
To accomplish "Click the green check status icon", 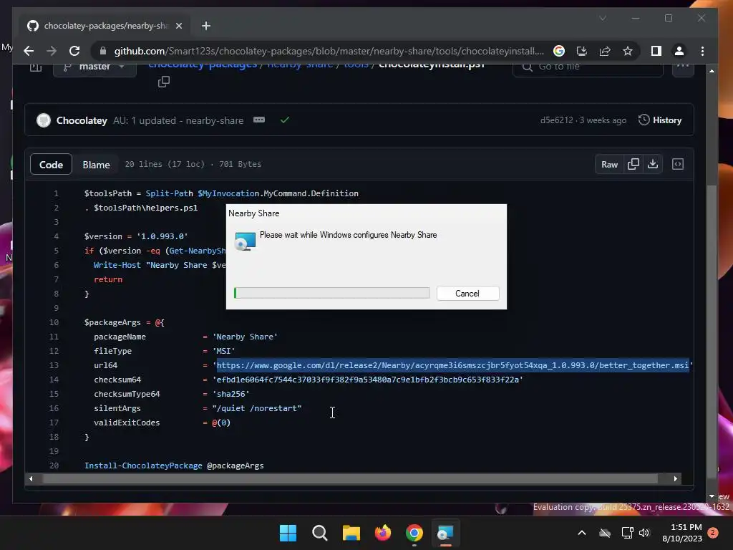I will pyautogui.click(x=285, y=120).
